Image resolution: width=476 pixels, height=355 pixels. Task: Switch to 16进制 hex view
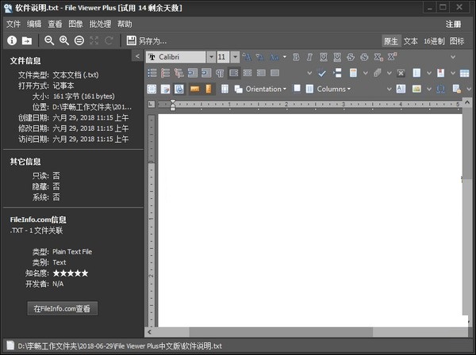click(x=434, y=41)
